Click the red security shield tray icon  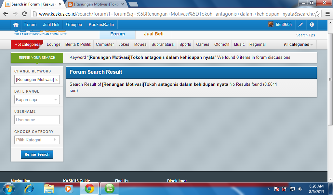click(x=284, y=189)
